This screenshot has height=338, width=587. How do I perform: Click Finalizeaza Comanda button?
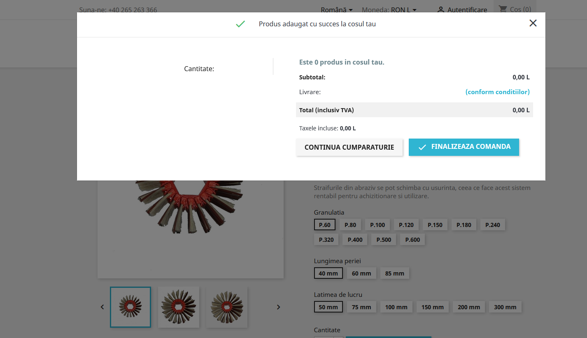(x=464, y=147)
